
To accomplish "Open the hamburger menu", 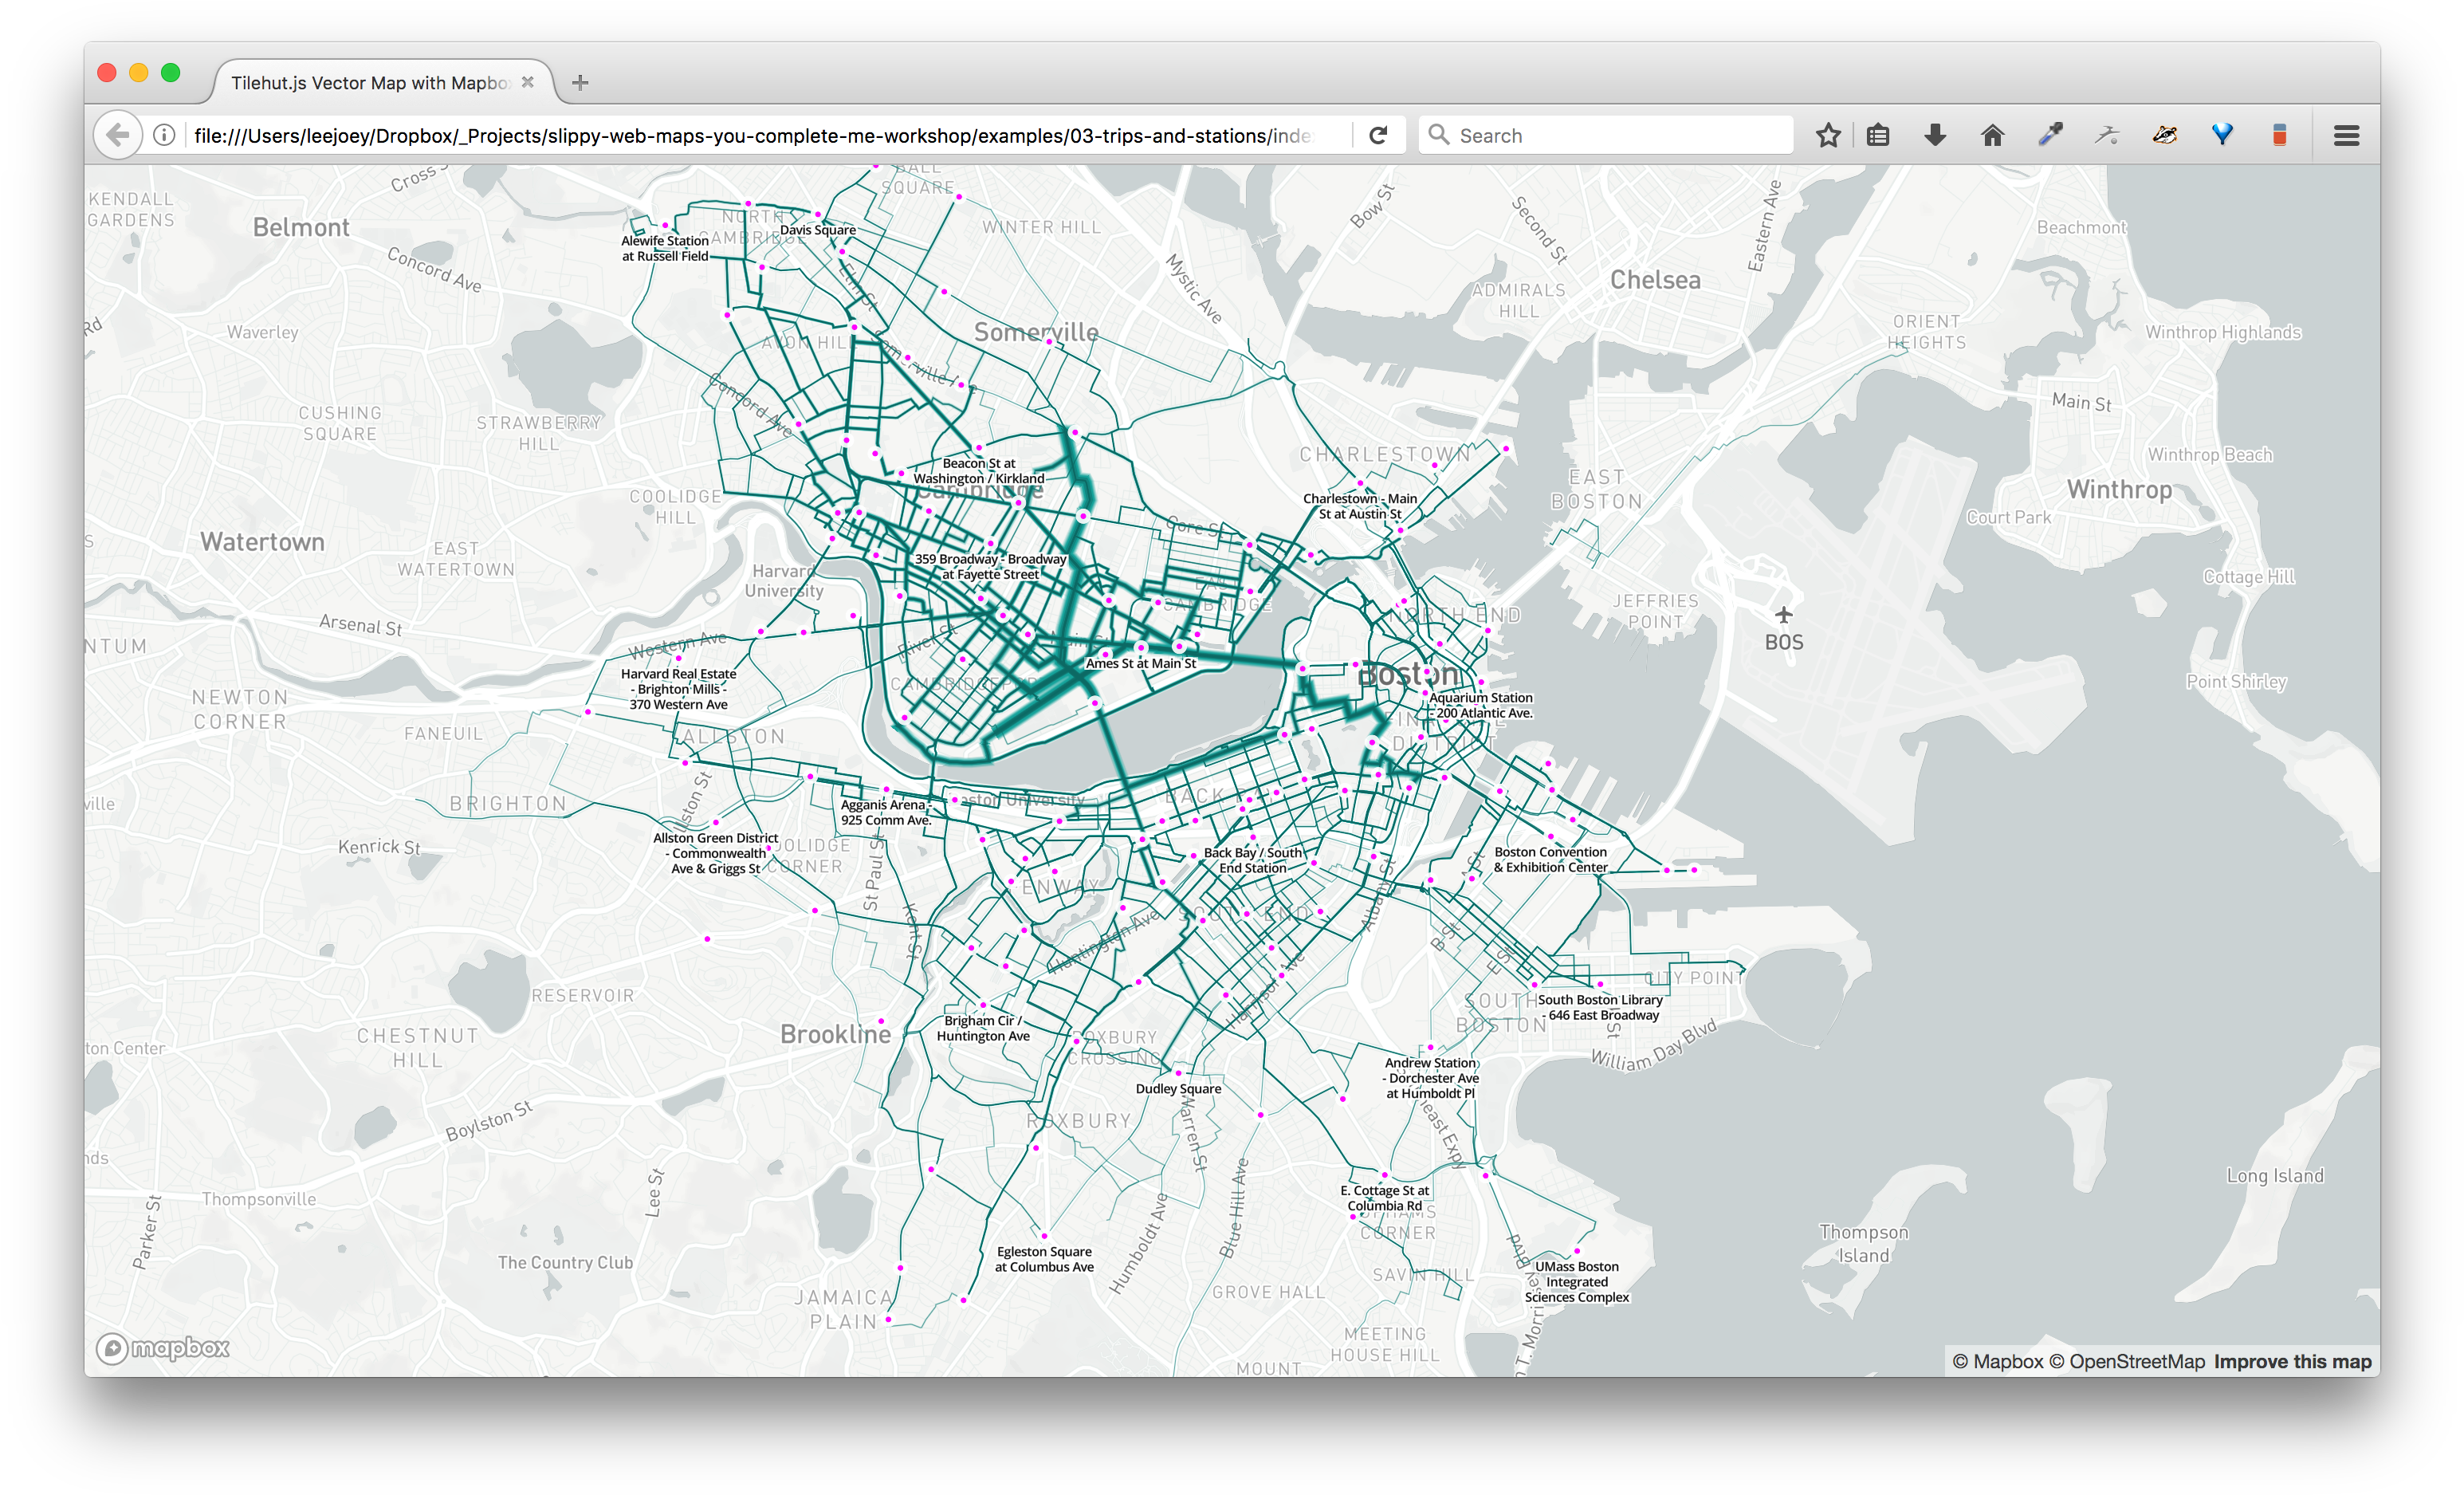I will (x=2346, y=135).
